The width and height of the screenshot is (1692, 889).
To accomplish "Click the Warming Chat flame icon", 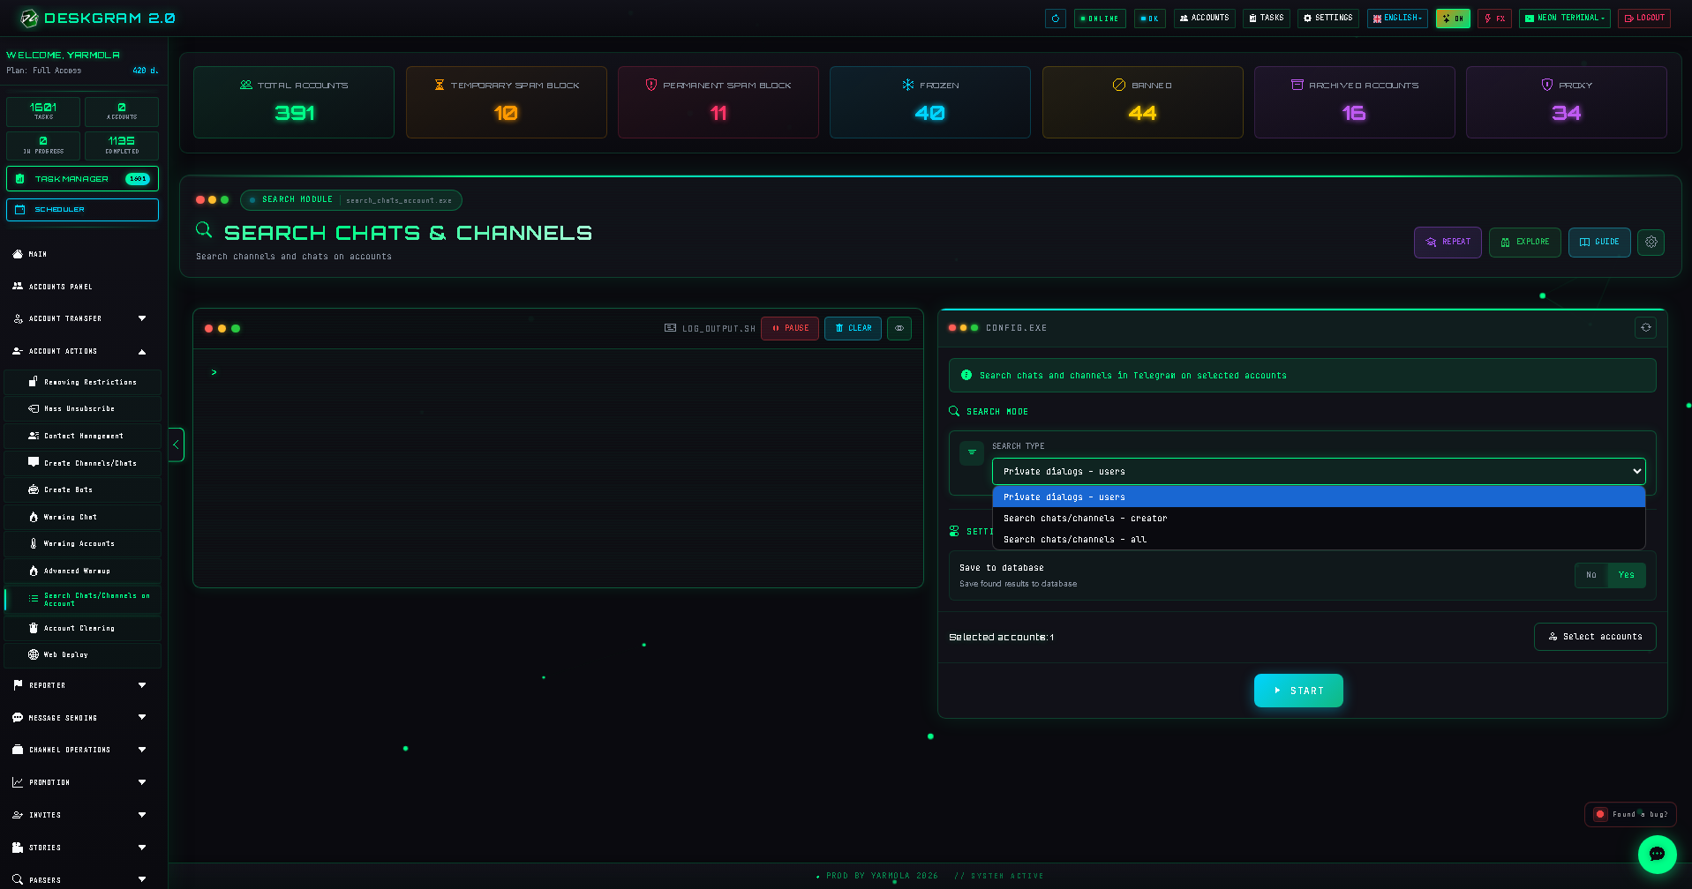I will coord(34,517).
